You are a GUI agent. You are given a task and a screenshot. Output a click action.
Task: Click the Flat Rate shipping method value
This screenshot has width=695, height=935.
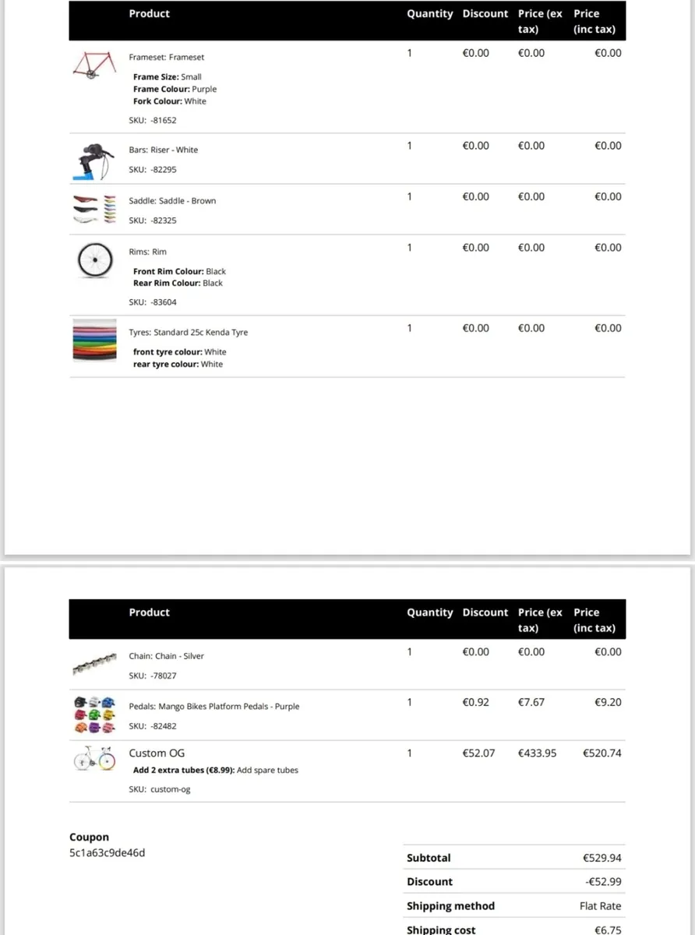(600, 906)
